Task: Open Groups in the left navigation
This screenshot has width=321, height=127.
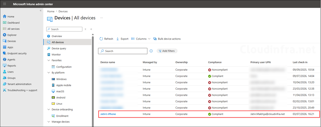Action: click(11, 78)
